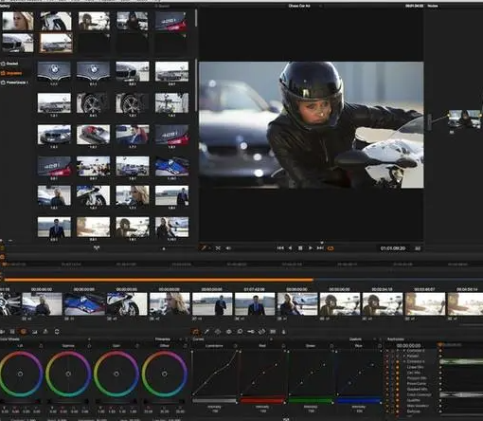483x421 pixels.
Task: Click icon at bottom center of gallery
Action: [x=97, y=248]
